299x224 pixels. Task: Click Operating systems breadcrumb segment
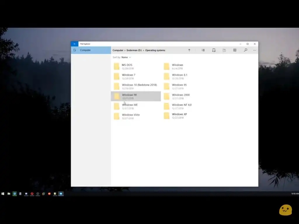pyautogui.click(x=155, y=50)
